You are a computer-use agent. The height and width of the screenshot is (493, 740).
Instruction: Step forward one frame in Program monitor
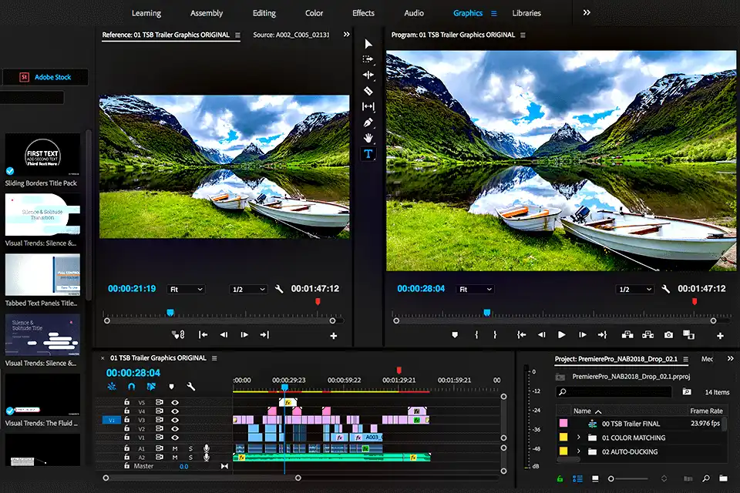pyautogui.click(x=583, y=335)
